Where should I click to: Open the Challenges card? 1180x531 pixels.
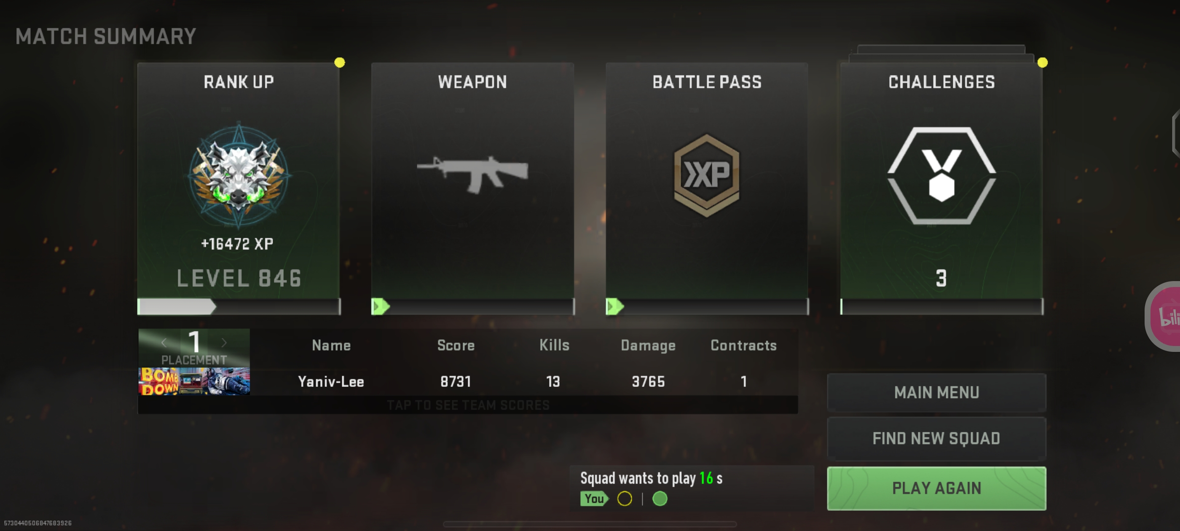[941, 188]
